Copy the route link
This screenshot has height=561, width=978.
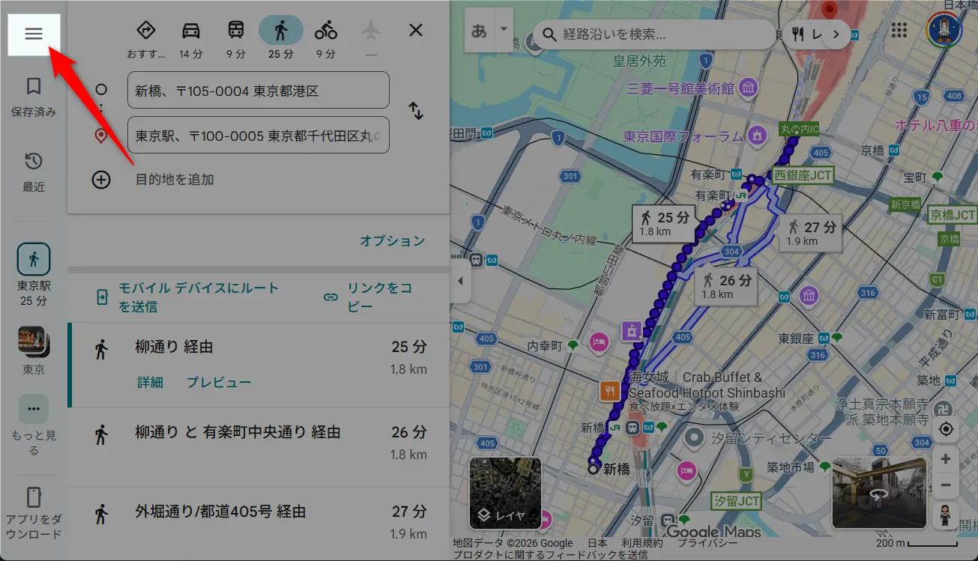point(369,297)
